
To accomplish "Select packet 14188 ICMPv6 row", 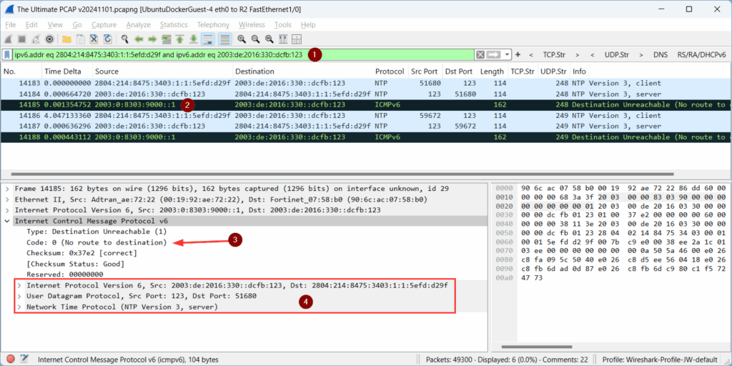I will coord(366,137).
